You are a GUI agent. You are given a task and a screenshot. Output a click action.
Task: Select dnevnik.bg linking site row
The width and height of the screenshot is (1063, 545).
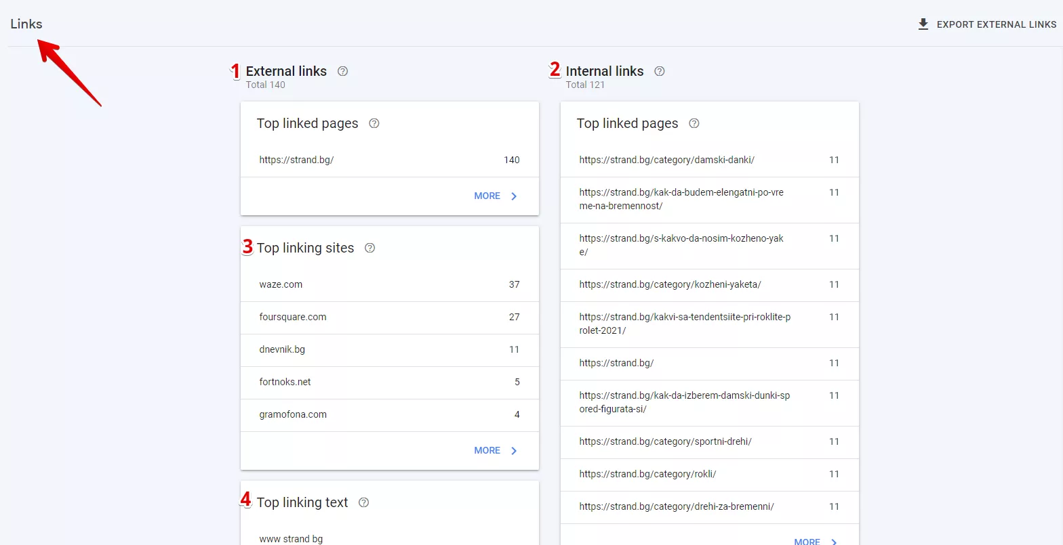pos(390,350)
